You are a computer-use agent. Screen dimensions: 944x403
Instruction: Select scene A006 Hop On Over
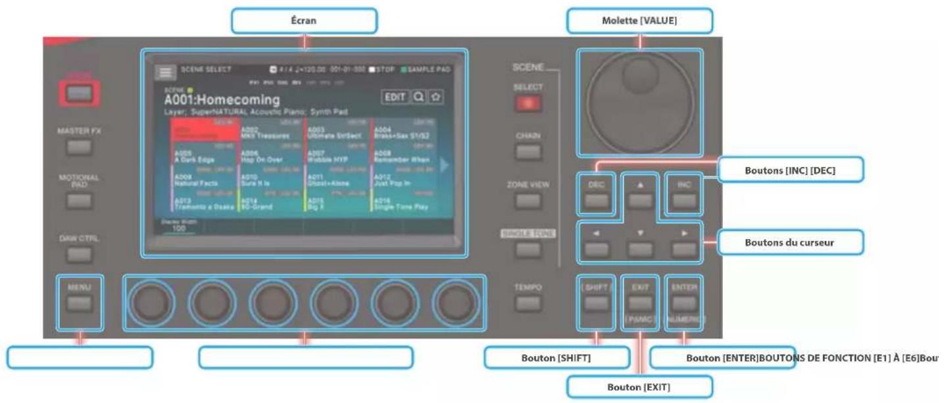270,153
